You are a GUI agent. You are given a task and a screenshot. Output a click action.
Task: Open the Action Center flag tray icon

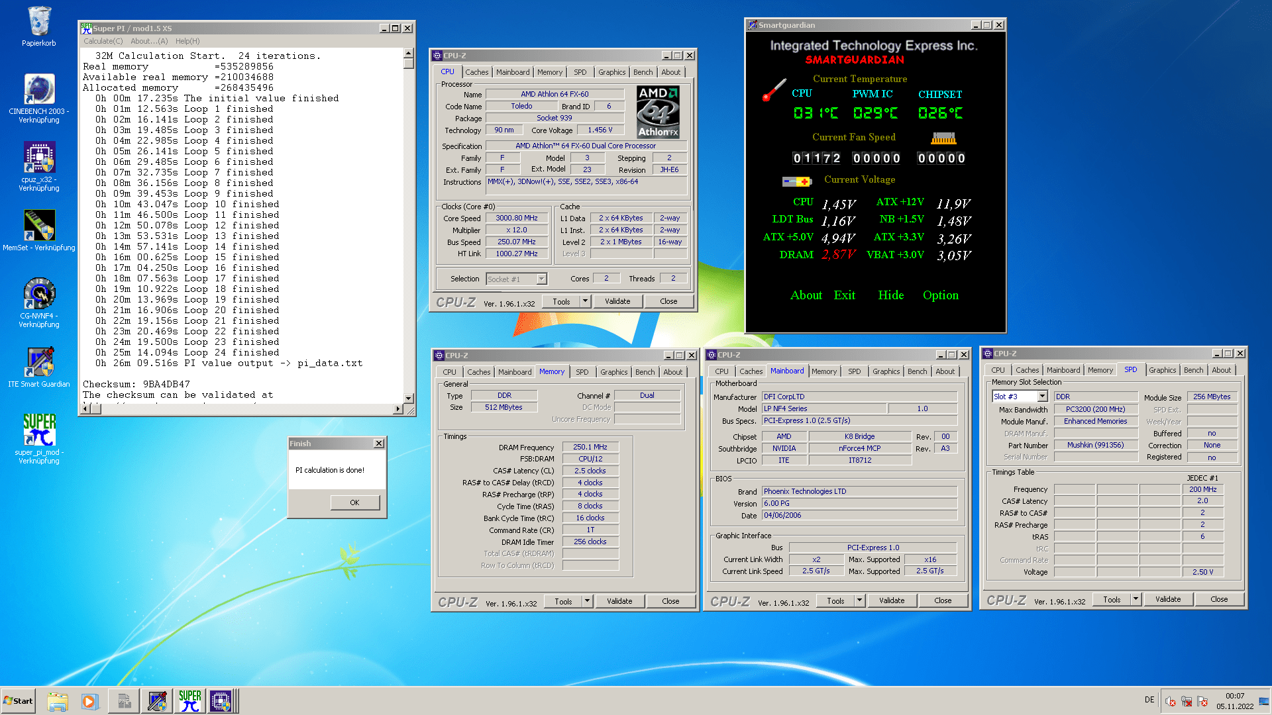pos(1202,701)
